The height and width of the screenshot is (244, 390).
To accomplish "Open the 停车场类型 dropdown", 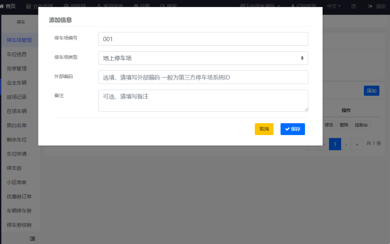I will (x=203, y=58).
